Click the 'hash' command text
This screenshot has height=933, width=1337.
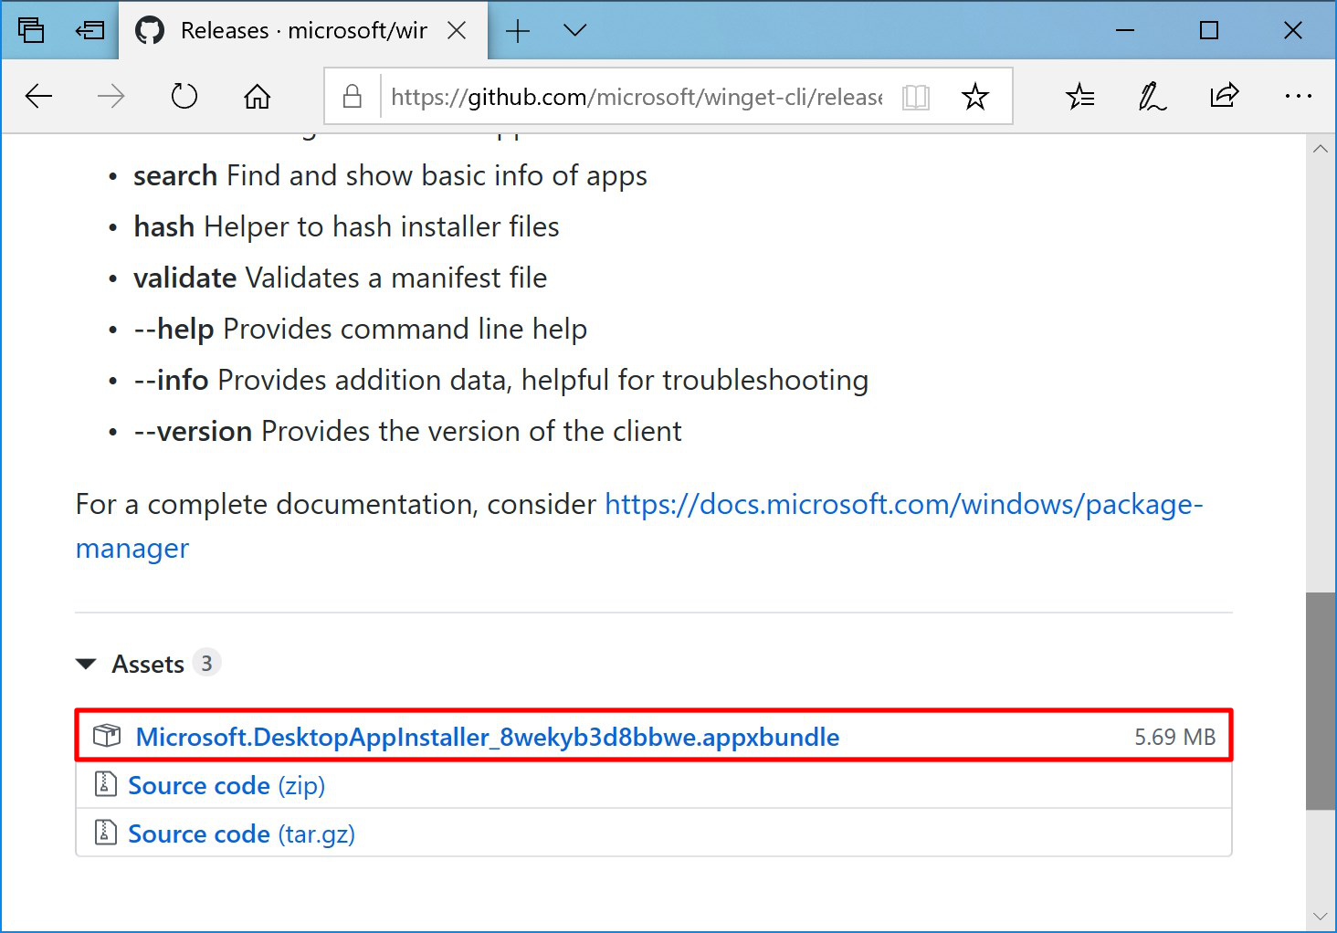coord(164,226)
